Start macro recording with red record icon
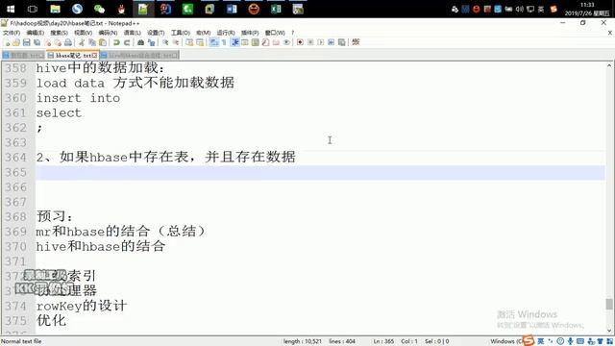Viewport: 615px width, 346px height. pyautogui.click(x=300, y=42)
